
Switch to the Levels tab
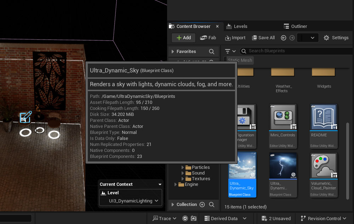pyautogui.click(x=236, y=26)
